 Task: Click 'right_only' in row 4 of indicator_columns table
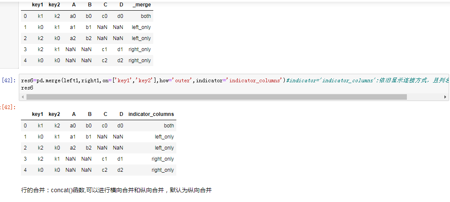pos(163,170)
